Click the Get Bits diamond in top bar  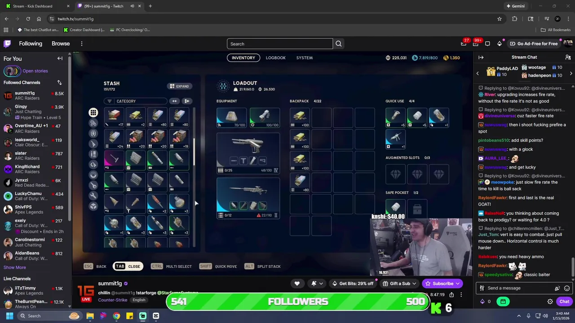[500, 44]
